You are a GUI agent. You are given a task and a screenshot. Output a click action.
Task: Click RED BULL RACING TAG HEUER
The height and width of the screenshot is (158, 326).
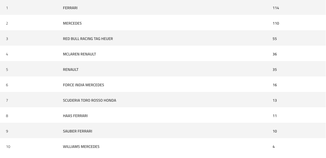tap(88, 39)
